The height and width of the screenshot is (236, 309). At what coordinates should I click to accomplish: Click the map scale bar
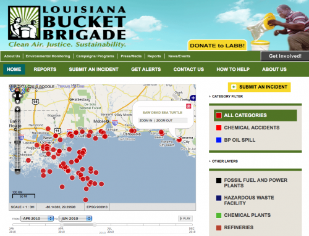[23, 195]
